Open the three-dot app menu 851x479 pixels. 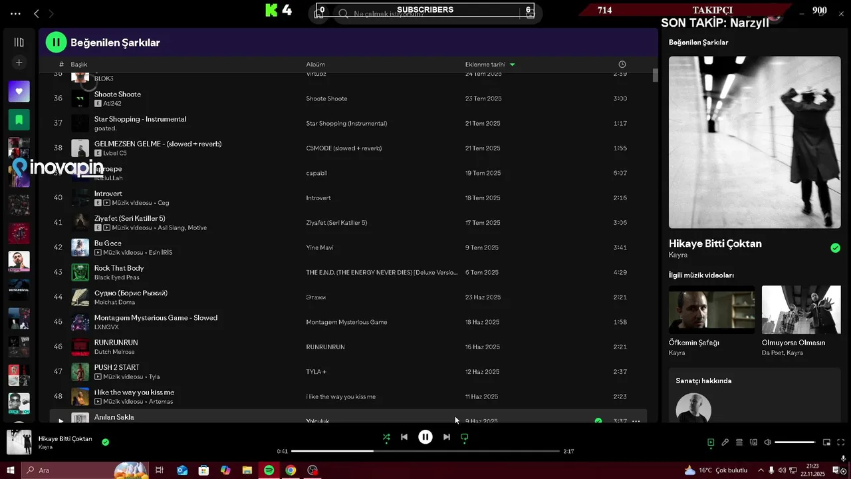click(x=15, y=13)
